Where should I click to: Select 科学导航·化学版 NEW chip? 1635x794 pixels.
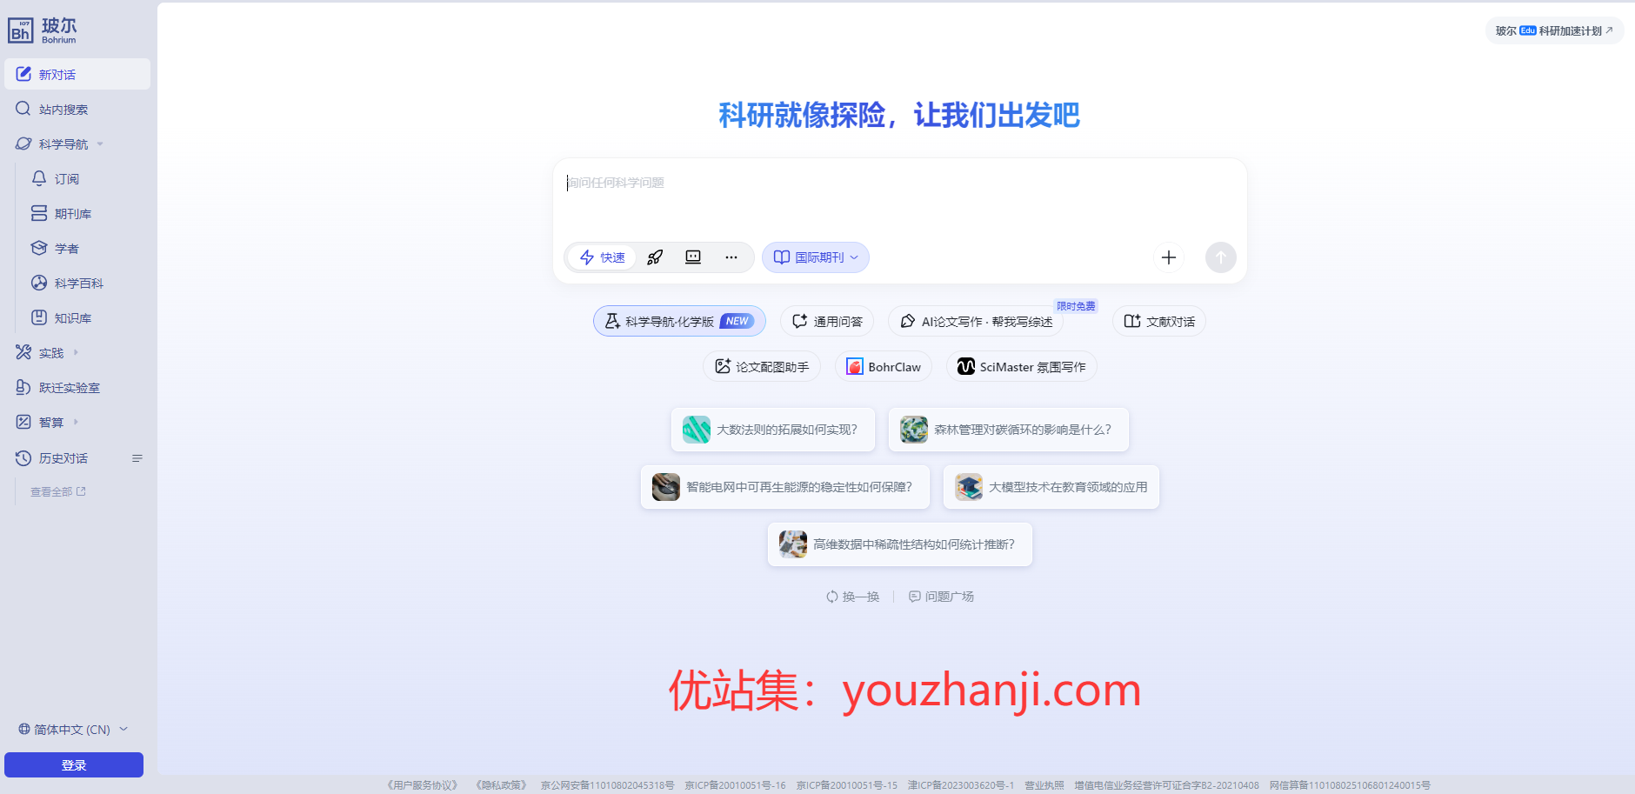[679, 321]
